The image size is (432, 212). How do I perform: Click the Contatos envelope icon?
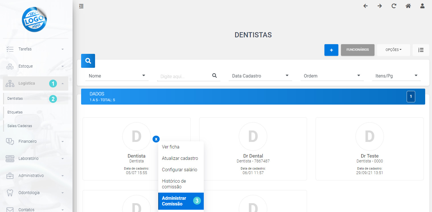[x=10, y=210]
